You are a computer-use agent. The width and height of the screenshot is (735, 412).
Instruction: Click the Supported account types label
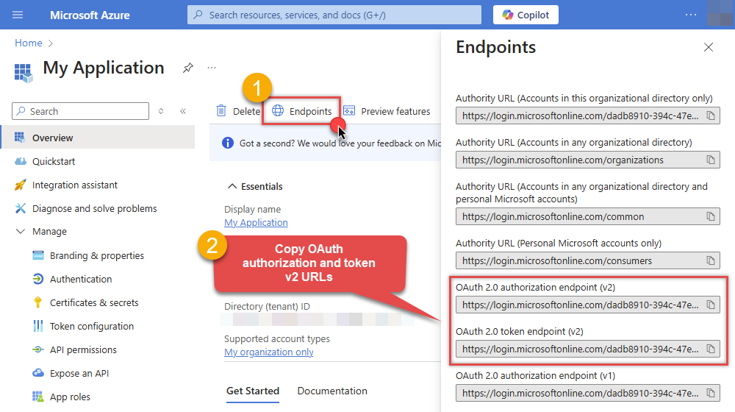[x=276, y=339]
